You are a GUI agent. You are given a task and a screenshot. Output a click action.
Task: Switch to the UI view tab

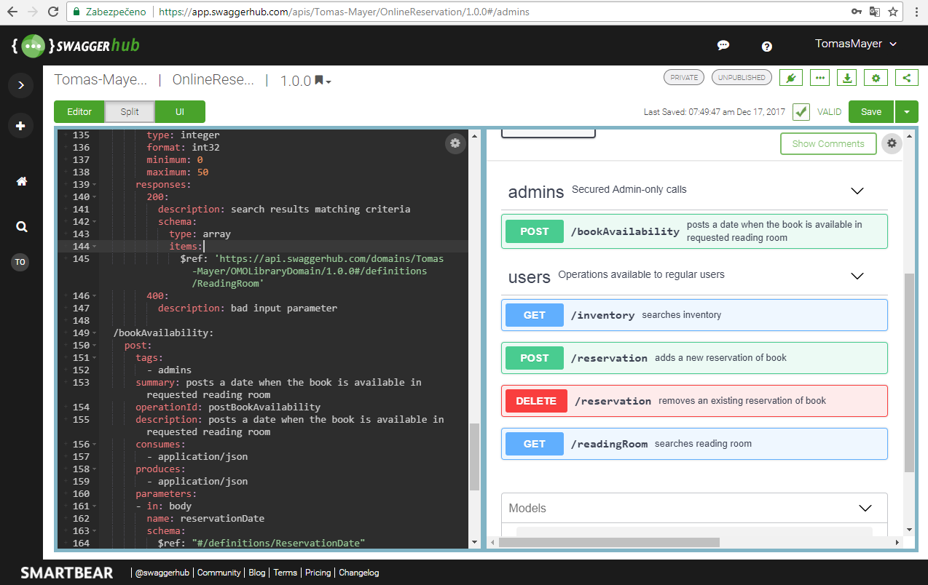click(180, 112)
